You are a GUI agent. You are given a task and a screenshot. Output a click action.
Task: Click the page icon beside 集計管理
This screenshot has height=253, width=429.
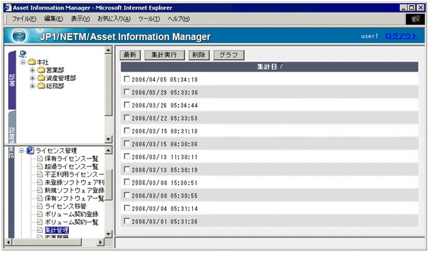point(40,230)
